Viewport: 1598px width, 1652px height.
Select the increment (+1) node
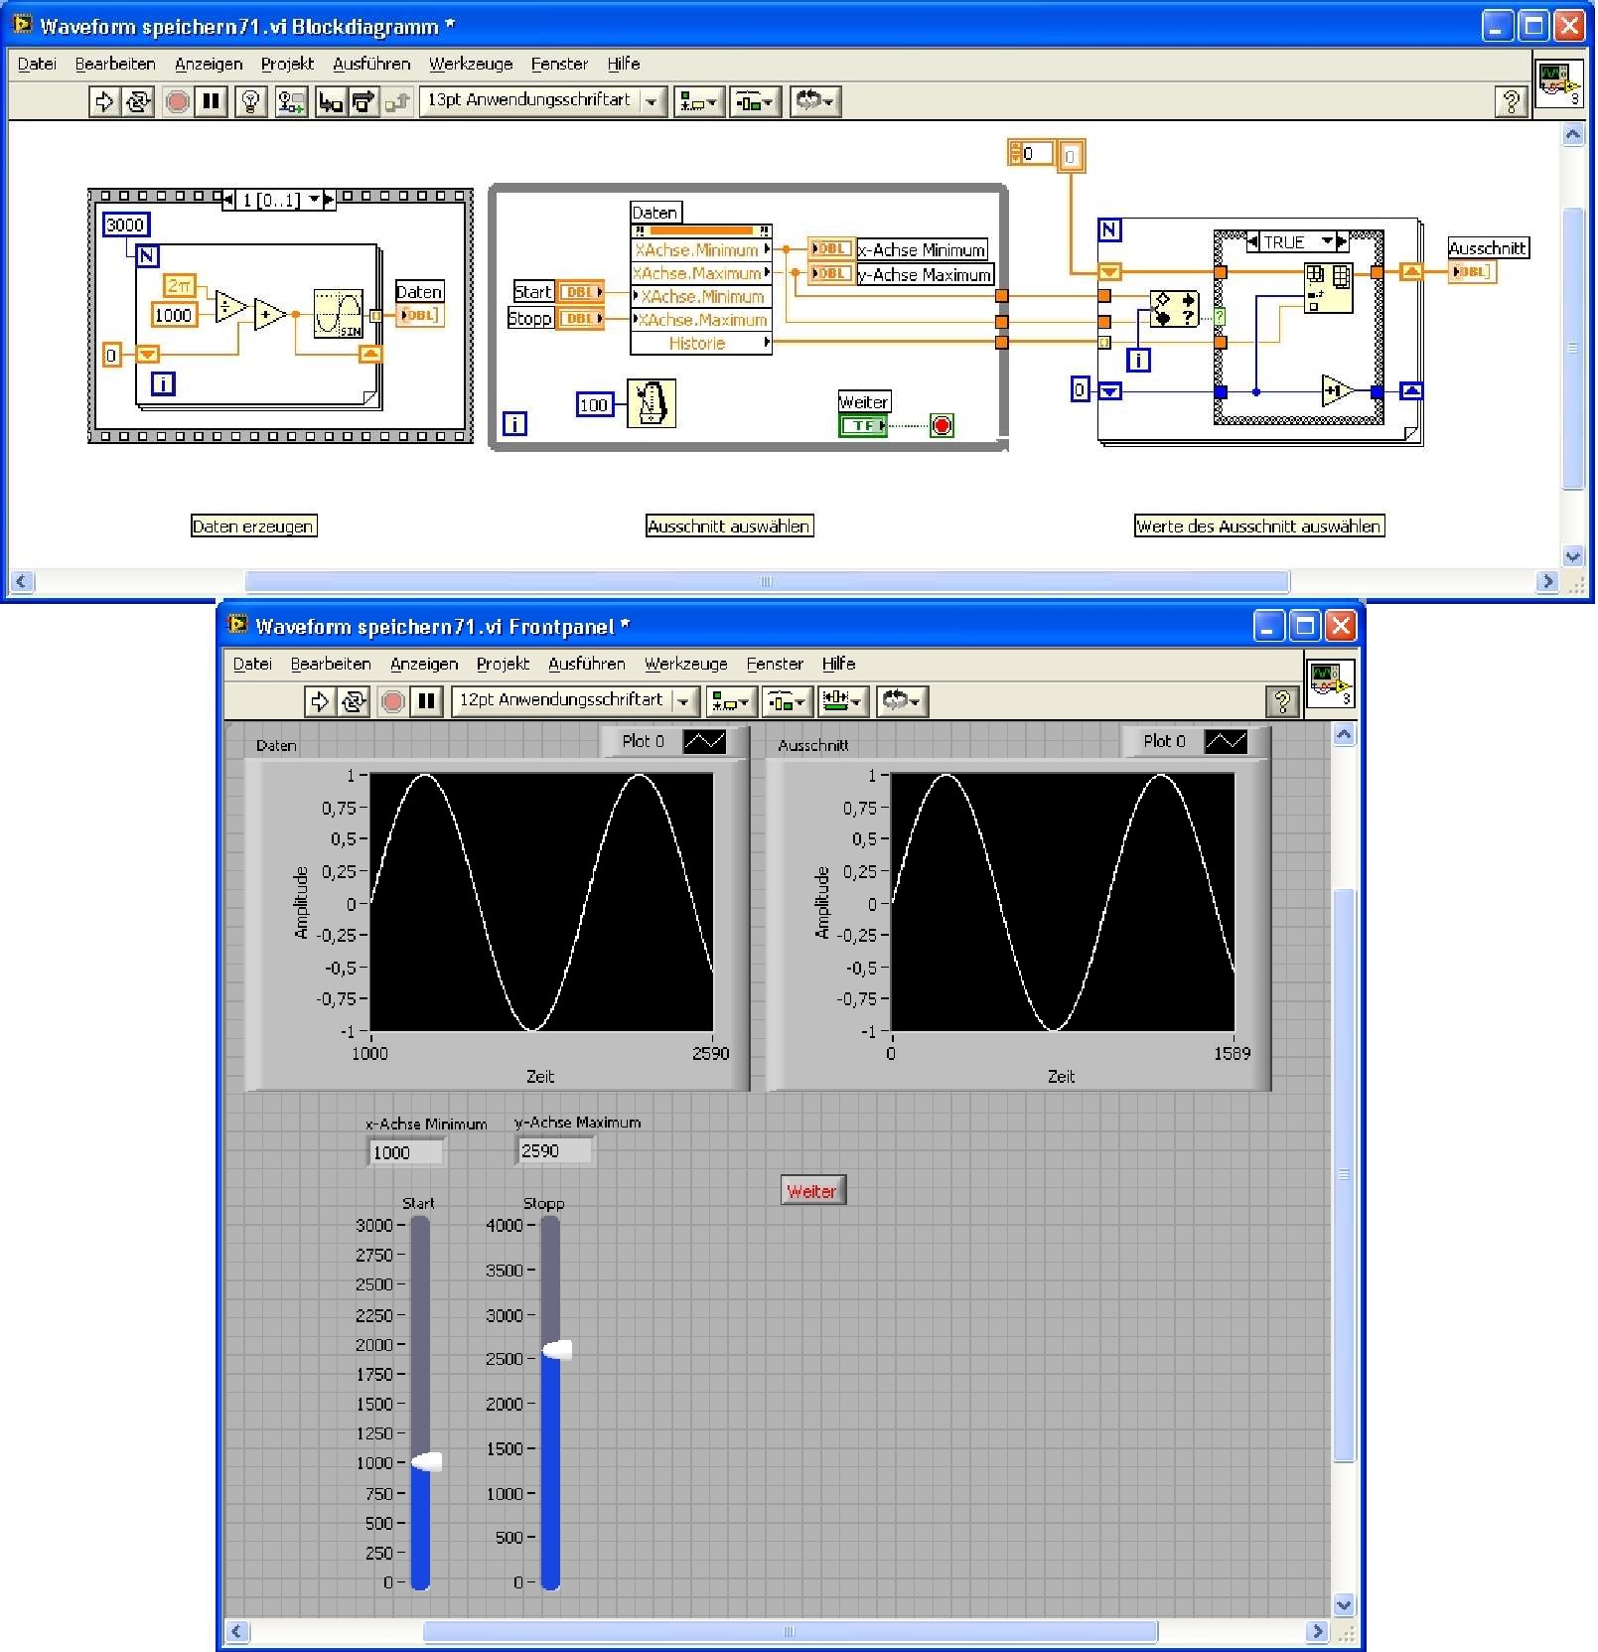coord(1338,390)
